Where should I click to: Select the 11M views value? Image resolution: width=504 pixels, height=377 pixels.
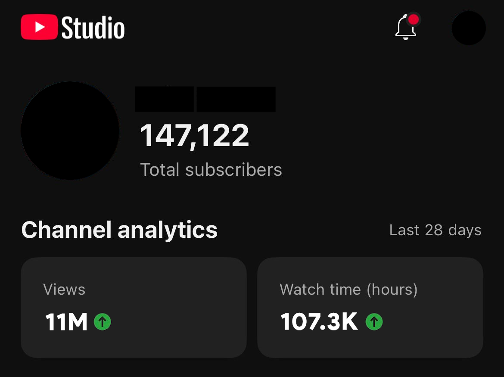(67, 321)
